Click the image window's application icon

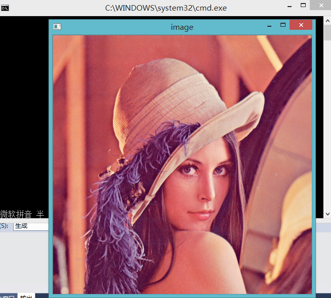(57, 27)
